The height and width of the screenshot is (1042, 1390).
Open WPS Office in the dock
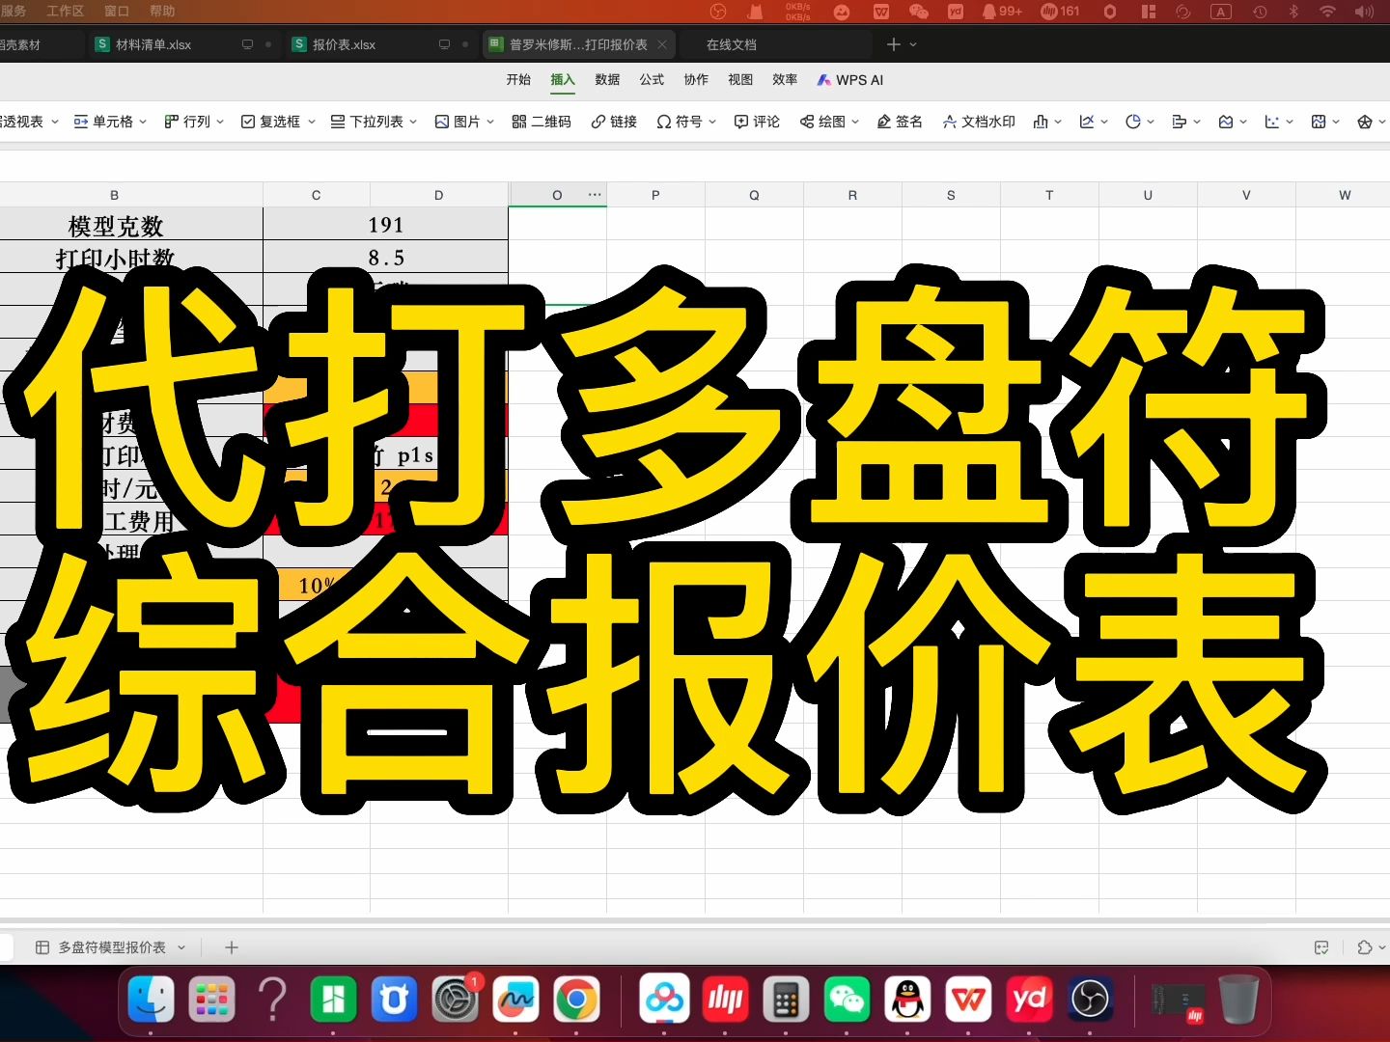[x=968, y=1000]
